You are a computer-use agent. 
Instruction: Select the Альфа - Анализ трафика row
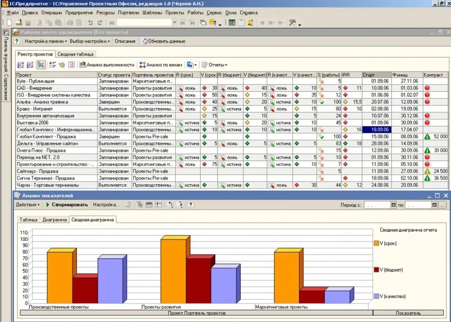coord(232,102)
